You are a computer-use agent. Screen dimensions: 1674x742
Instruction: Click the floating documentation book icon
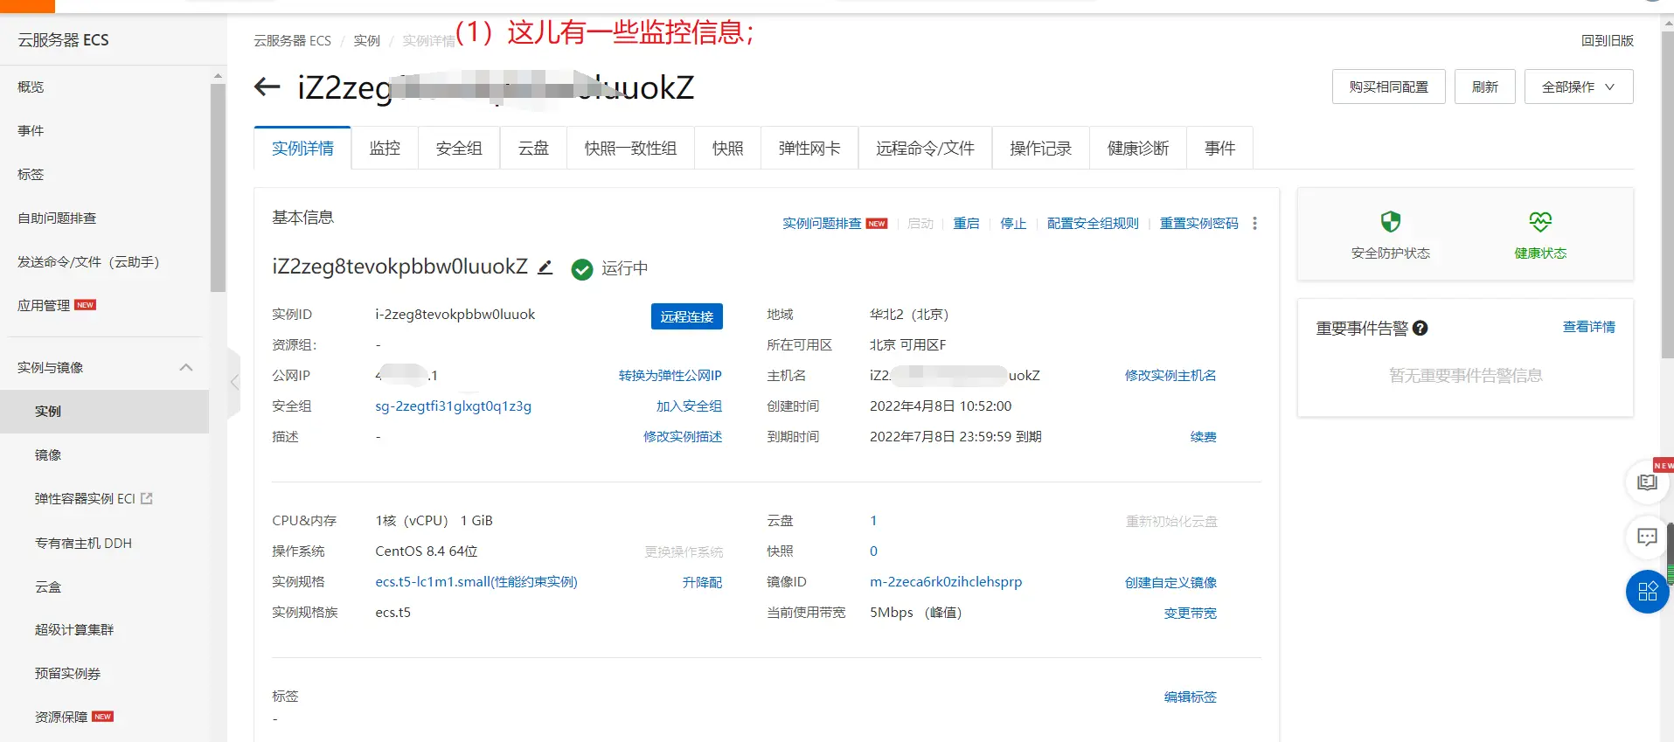click(1647, 482)
